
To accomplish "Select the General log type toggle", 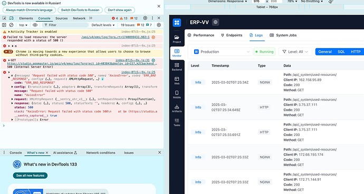I will [x=325, y=52].
